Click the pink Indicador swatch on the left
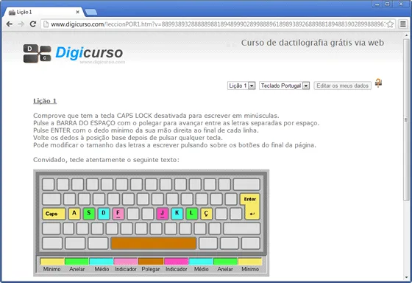Screen dimensions: 412x283 point(126,262)
